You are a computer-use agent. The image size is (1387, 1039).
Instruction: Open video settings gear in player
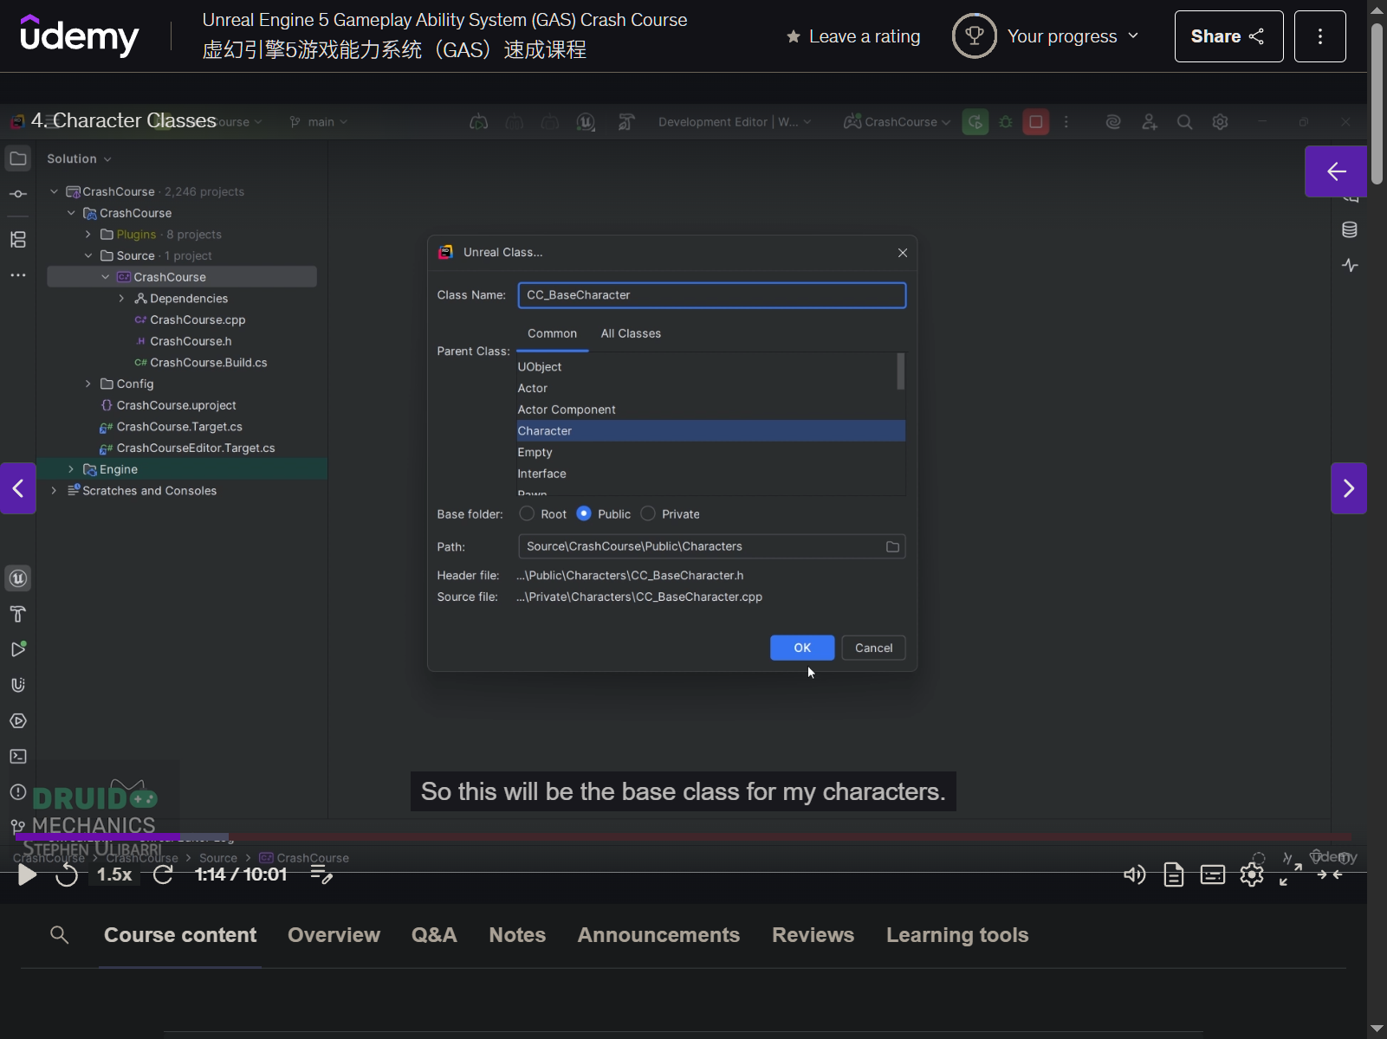[1252, 874]
